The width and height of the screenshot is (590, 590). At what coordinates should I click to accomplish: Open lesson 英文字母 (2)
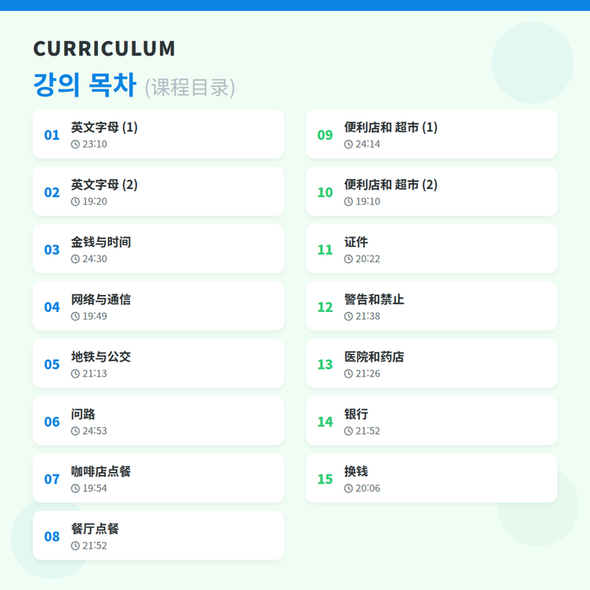[158, 191]
